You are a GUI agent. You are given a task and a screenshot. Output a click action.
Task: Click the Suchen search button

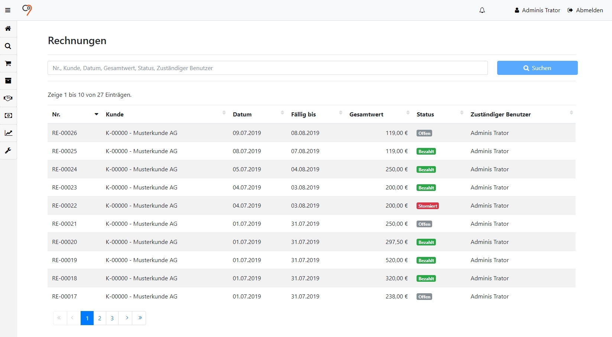tap(537, 68)
